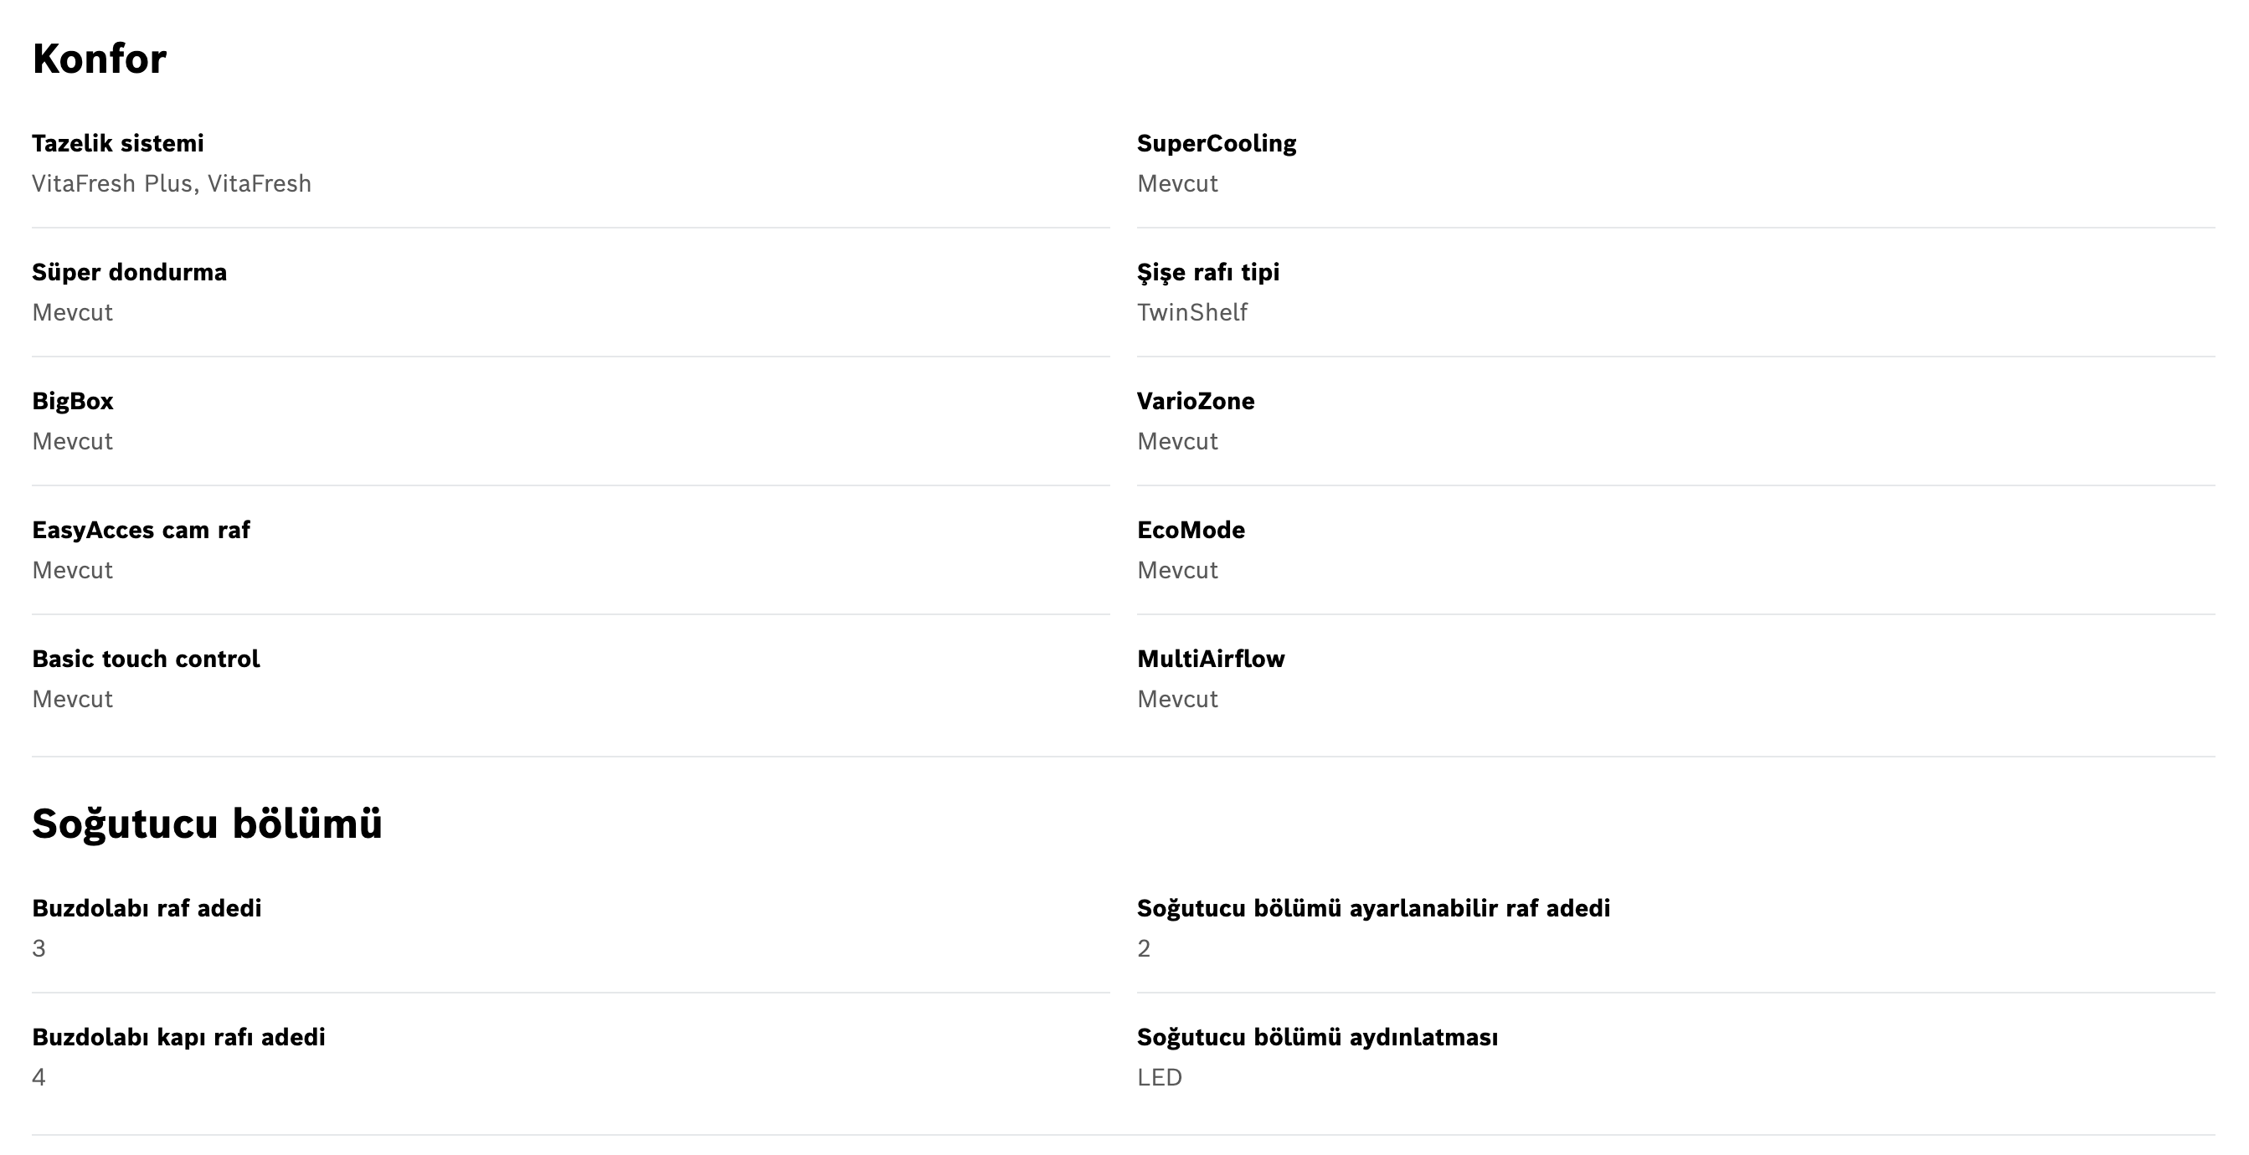This screenshot has height=1155, width=2249.
Task: Select the Basic touch control label
Action: click(146, 660)
